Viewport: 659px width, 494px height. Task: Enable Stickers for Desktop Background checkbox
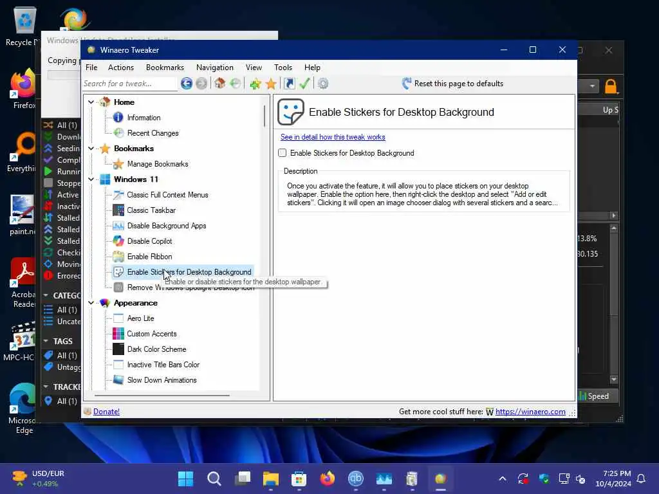(283, 153)
